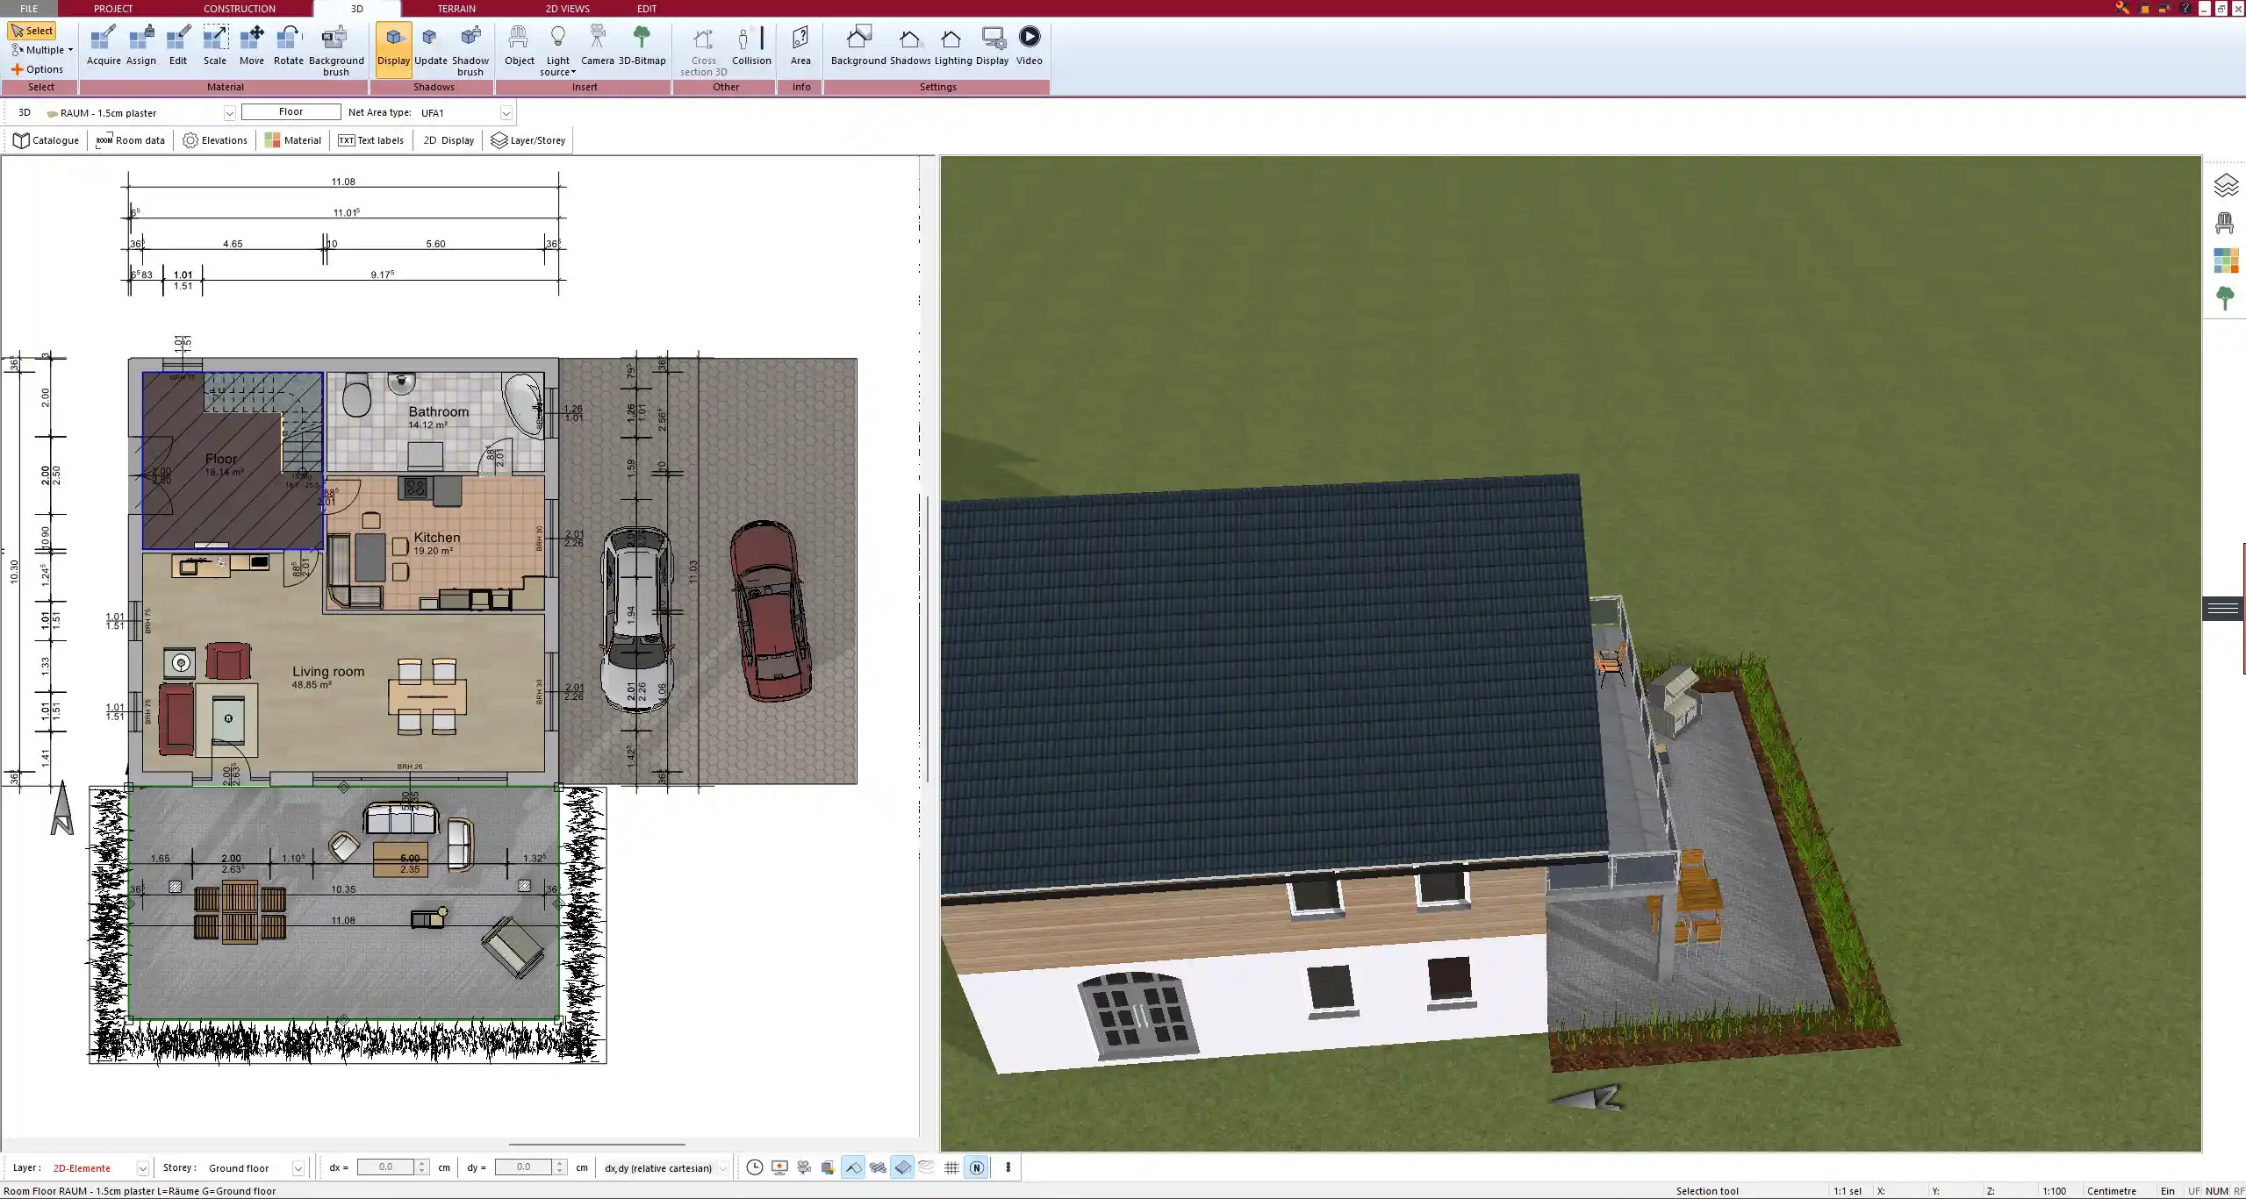2246x1199 pixels.
Task: Insert a Camera
Action: coord(597,46)
